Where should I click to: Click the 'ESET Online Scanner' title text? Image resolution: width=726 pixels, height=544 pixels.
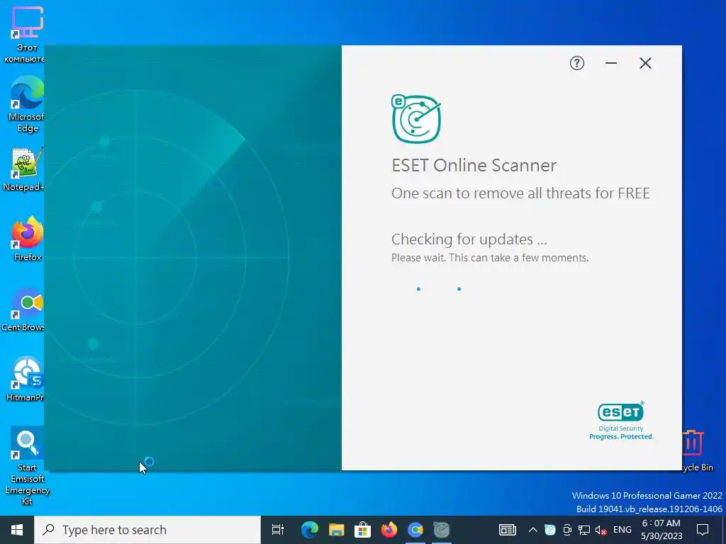click(x=474, y=165)
